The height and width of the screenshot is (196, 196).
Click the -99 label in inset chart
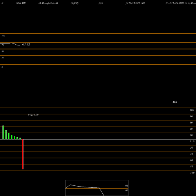126,191
